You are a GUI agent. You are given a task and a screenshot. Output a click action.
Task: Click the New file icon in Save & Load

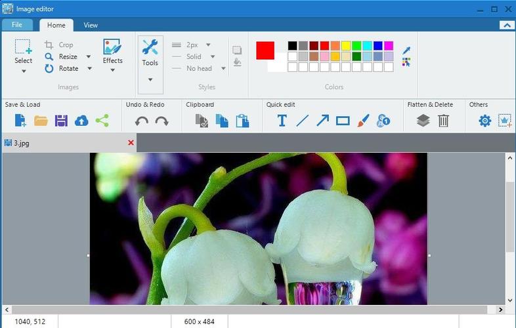click(20, 121)
